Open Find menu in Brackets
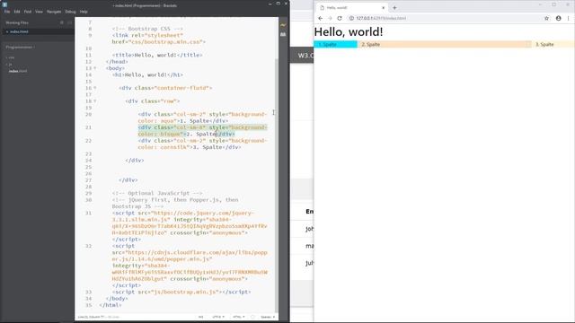The image size is (575, 323). [x=28, y=12]
